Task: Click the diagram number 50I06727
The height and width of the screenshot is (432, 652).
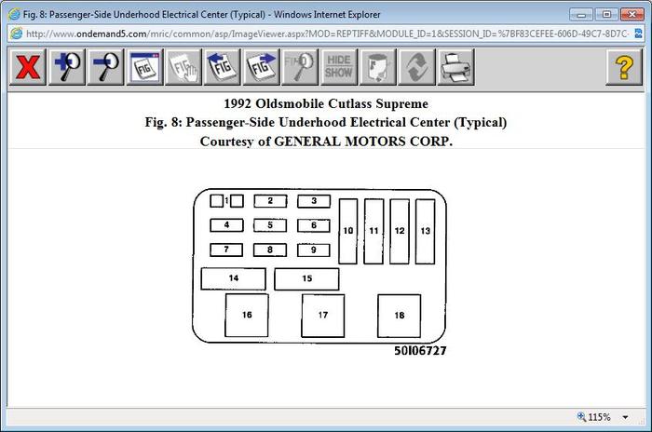Action: (x=420, y=351)
